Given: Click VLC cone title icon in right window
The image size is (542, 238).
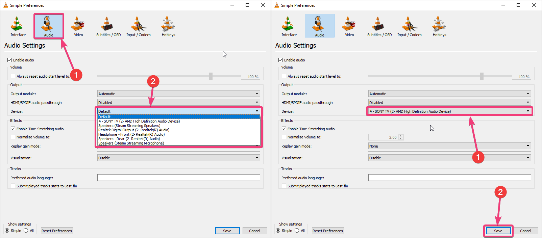Looking at the screenshot, I should (276, 5).
